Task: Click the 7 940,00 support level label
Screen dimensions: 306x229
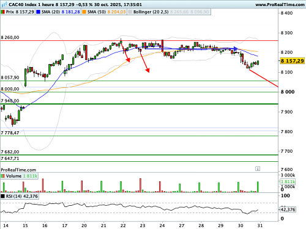Action: [10, 101]
